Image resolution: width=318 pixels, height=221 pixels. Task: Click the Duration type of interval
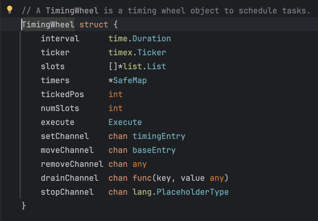click(x=151, y=39)
